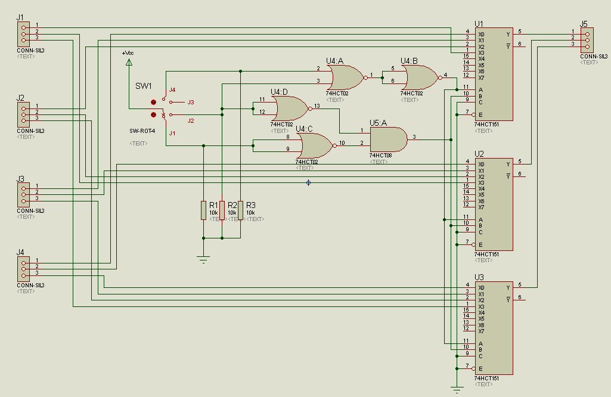Select the U4:A NOR gate symbol
This screenshot has height=397, width=611.
(x=347, y=77)
